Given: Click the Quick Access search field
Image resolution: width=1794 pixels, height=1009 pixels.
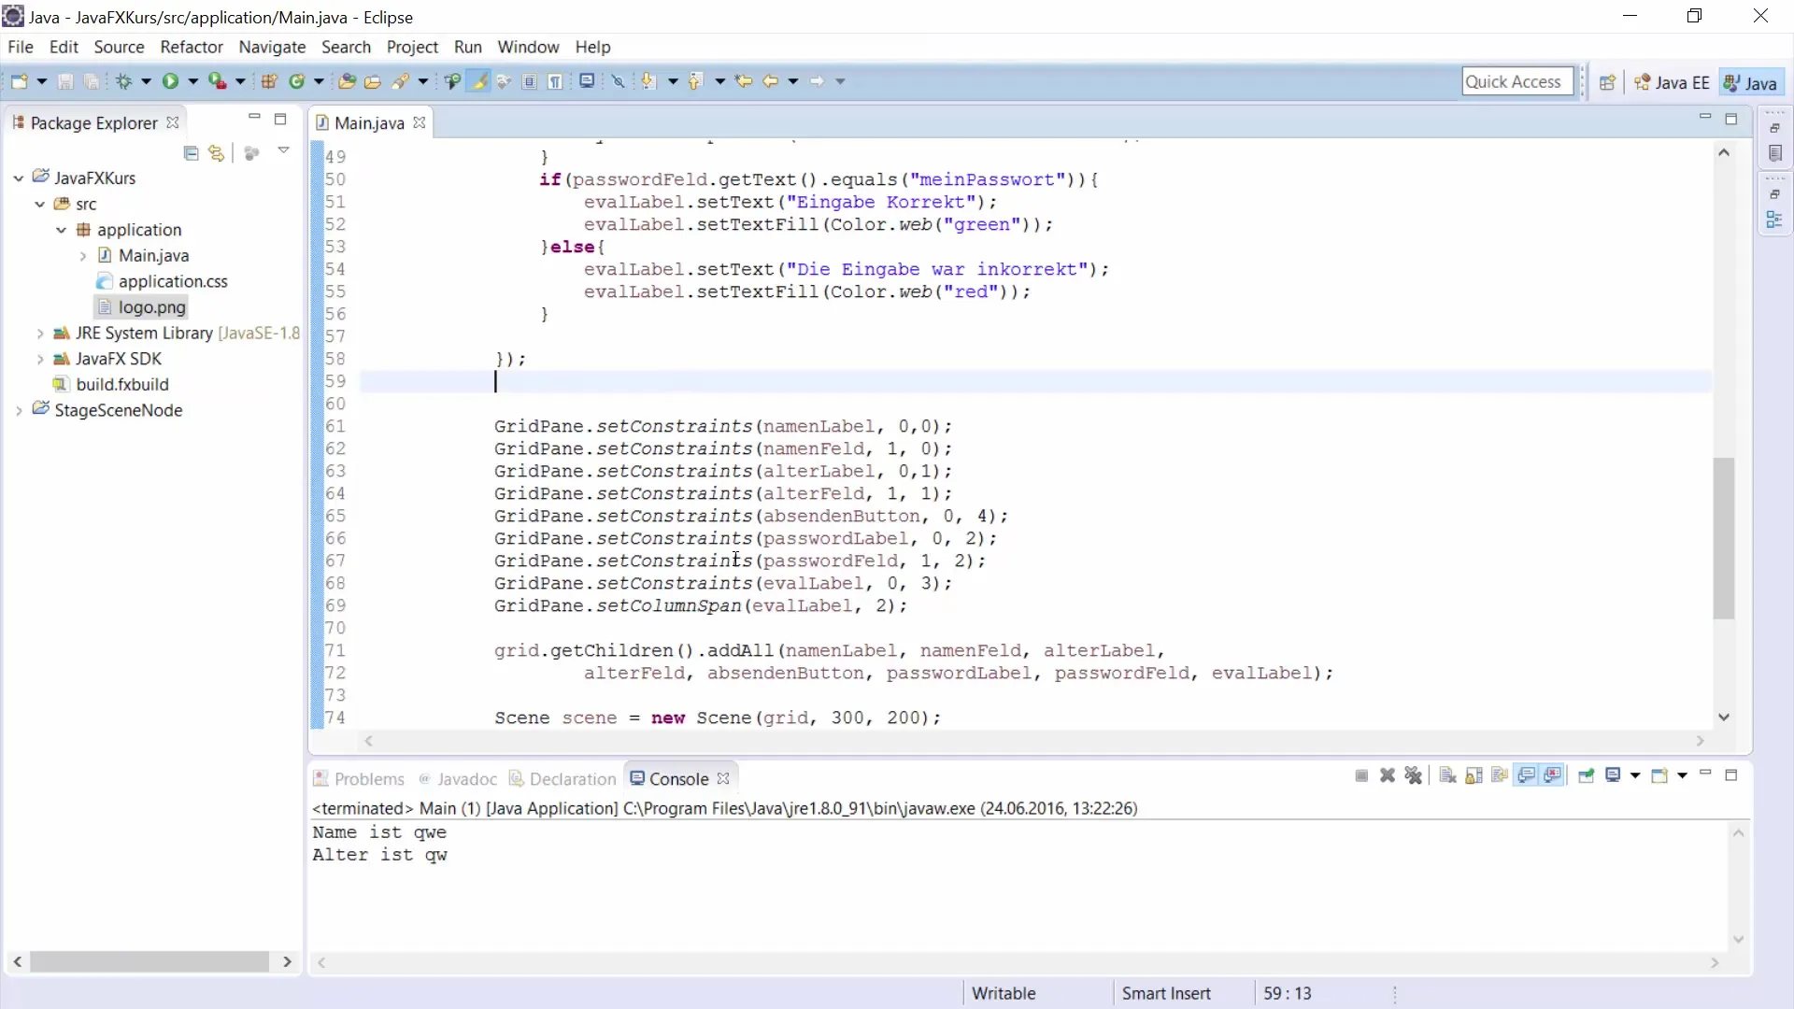Looking at the screenshot, I should pyautogui.click(x=1517, y=81).
